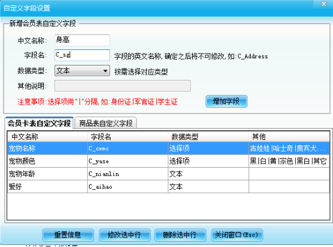Switch to 会员卡表自定义字段 tab
Viewport: 333px width, 247px height.
[x=39, y=123]
